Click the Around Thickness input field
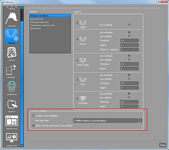Screen dimensions: 169x150 pos(129,40)
